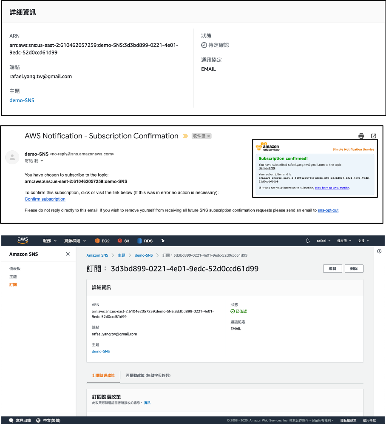The width and height of the screenshot is (386, 424).
Task: Click the info circle icon at right
Action: [x=379, y=251]
